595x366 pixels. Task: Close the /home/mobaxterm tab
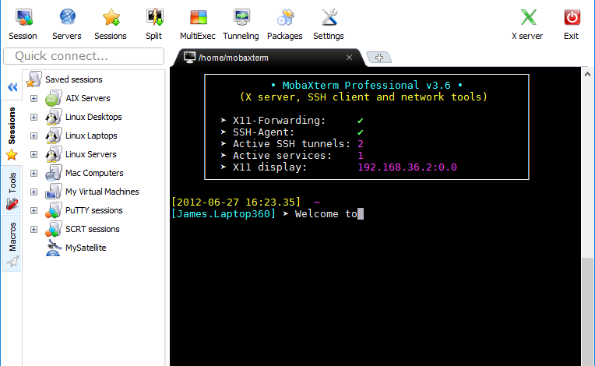tap(349, 58)
